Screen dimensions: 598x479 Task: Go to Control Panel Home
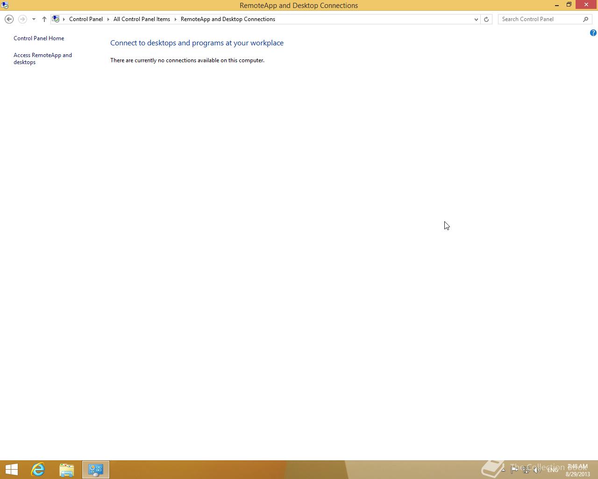tap(39, 38)
